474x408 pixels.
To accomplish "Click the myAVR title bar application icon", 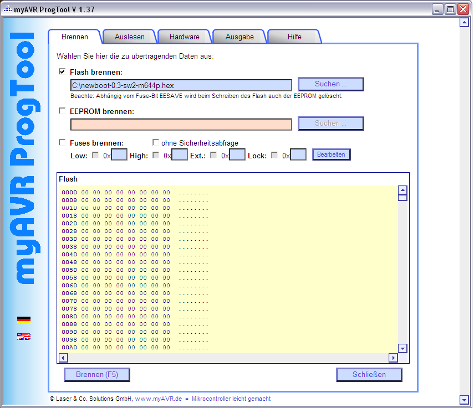I will [7, 9].
